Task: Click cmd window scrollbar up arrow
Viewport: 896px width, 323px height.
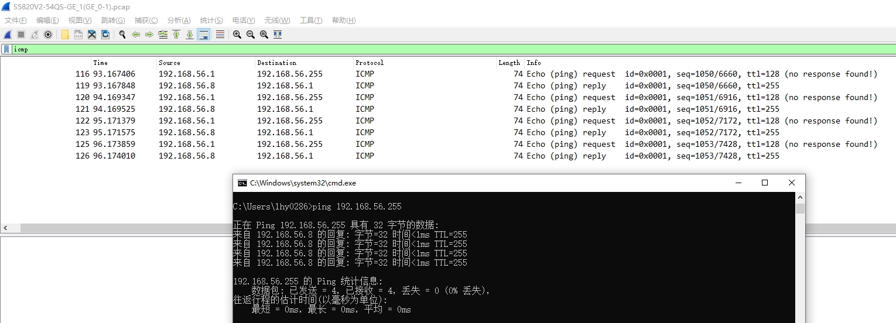Action: 800,197
